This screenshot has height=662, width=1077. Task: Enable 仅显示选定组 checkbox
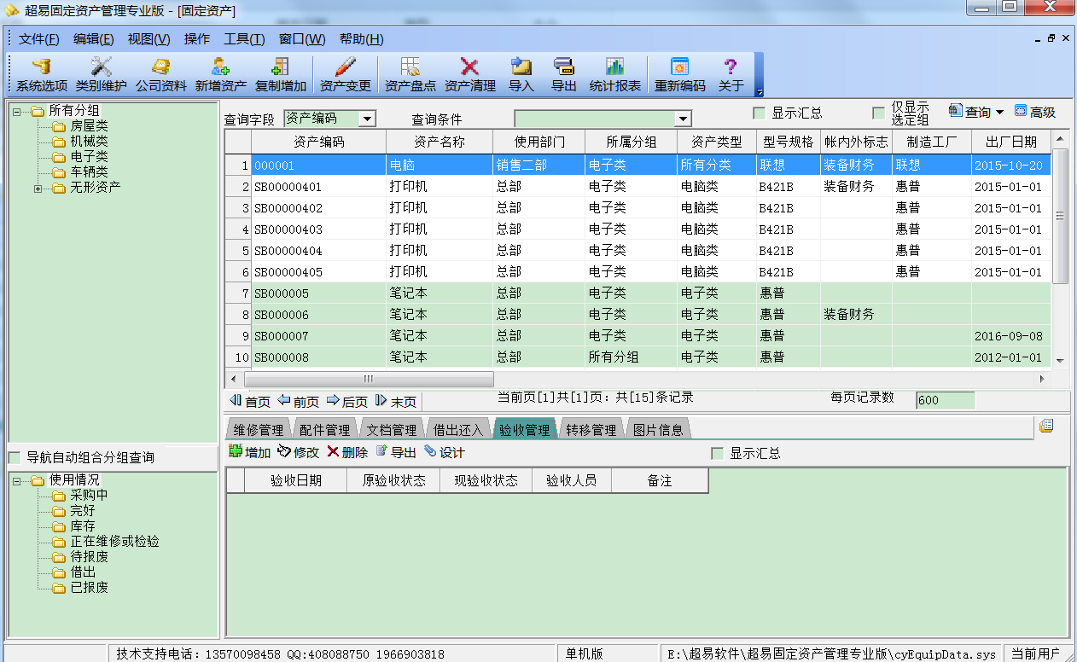click(x=879, y=113)
